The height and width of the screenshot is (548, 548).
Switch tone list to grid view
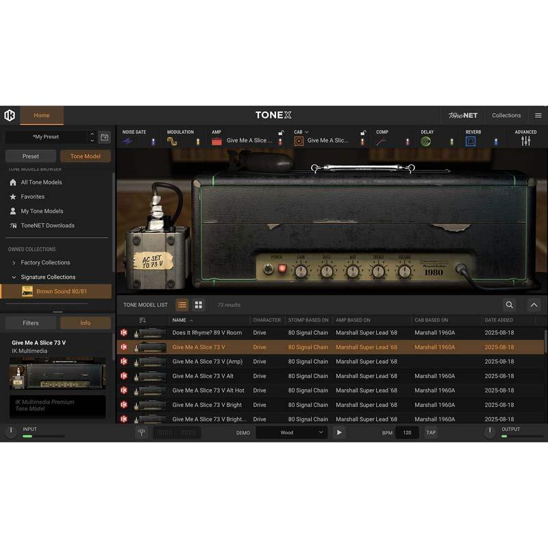point(199,305)
